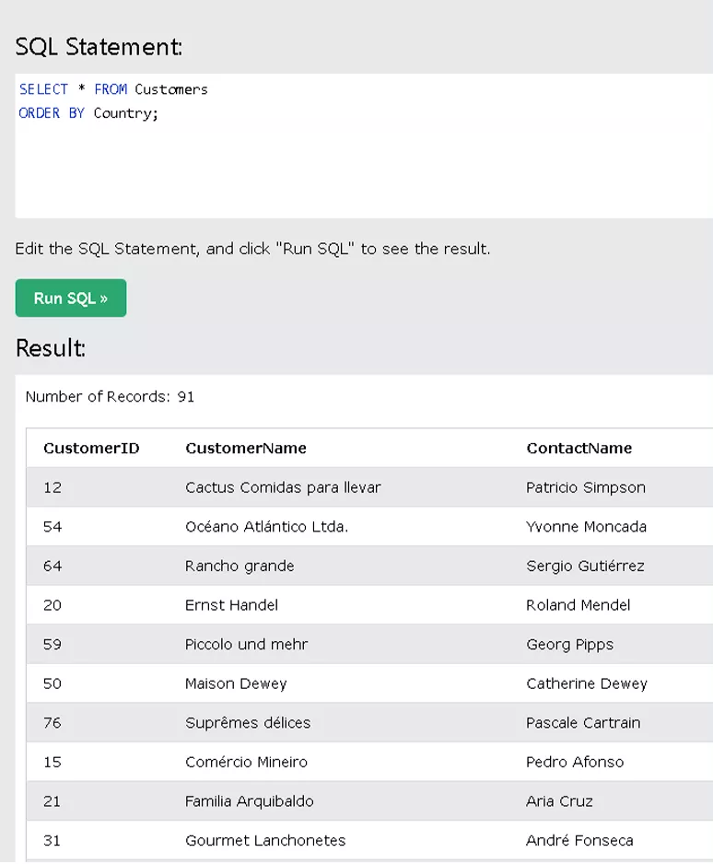713x864 pixels.
Task: Click the Gourmet Lanchonetes customer cell
Action: (265, 840)
